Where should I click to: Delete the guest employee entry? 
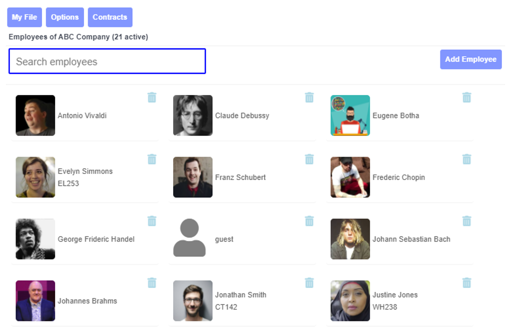click(x=309, y=221)
